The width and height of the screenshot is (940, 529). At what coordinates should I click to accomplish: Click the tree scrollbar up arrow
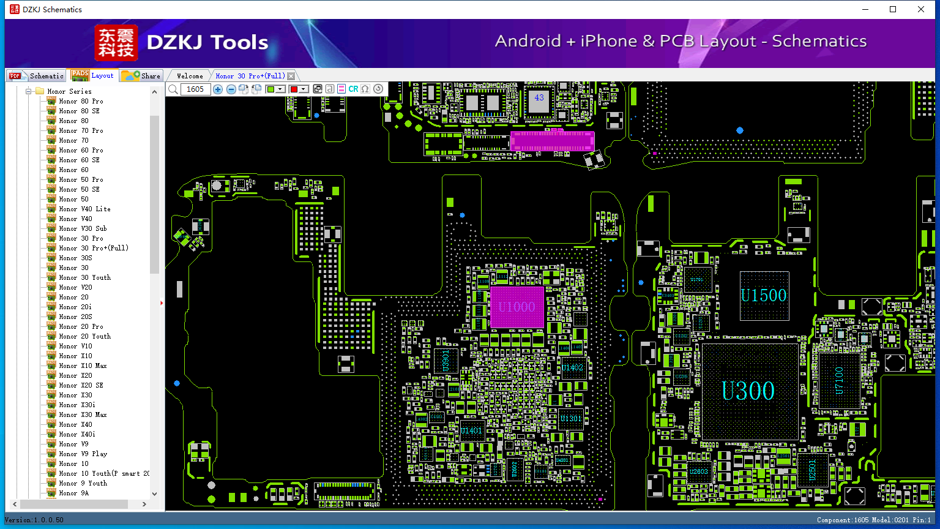click(x=154, y=92)
